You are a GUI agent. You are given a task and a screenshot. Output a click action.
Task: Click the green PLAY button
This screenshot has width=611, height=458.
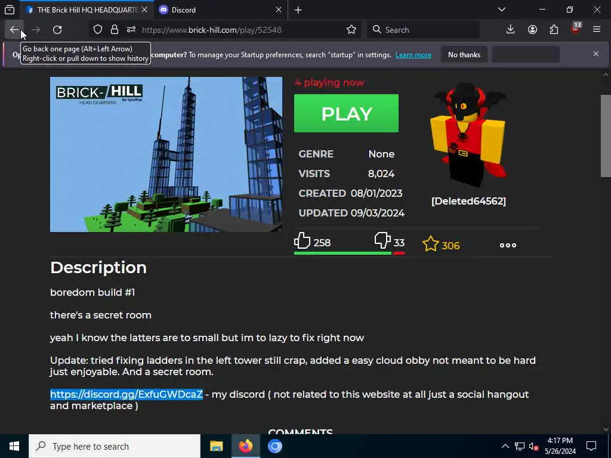(x=346, y=113)
